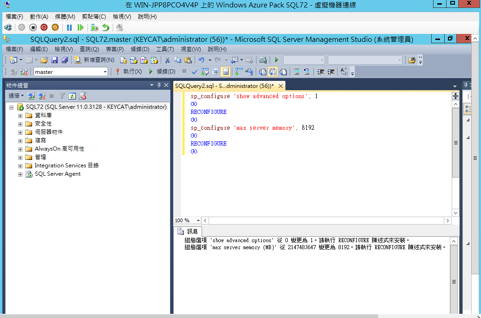Expand the AlwaysOn 高可用性 folder
This screenshot has width=481, height=318.
tap(20, 150)
